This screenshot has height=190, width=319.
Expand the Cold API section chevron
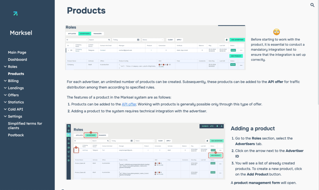point(5,109)
